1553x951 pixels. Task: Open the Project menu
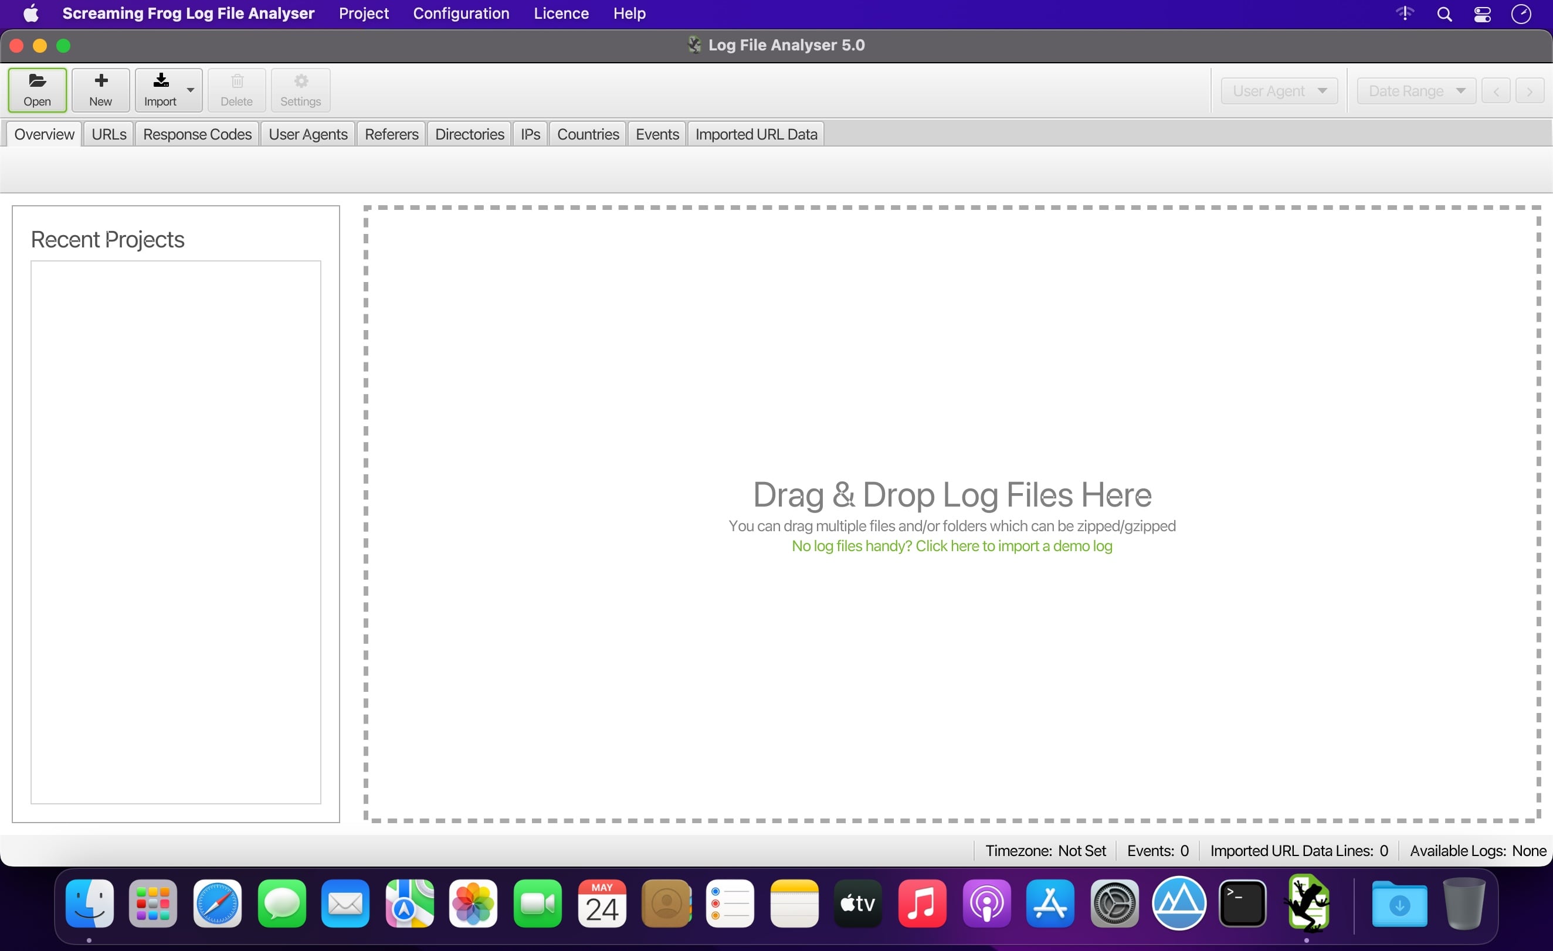[x=364, y=13]
